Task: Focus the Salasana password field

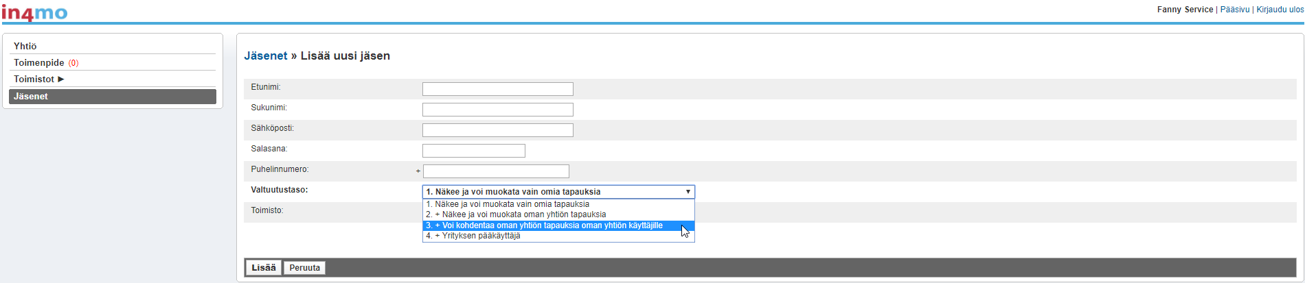Action: tap(473, 151)
